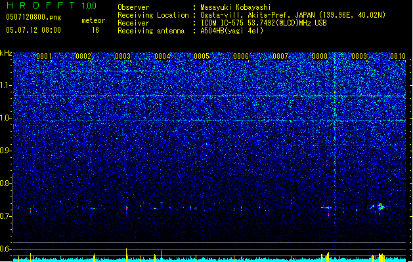Screen dimensions: 413x262
Task: Click the 0804 time marker
Action: point(162,56)
